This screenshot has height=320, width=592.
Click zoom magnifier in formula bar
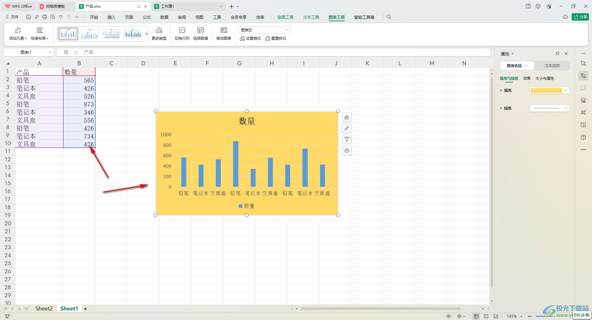66,52
